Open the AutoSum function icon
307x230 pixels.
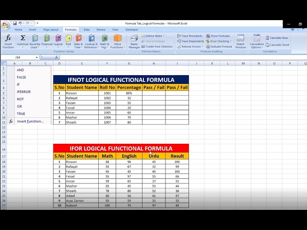tap(23, 41)
